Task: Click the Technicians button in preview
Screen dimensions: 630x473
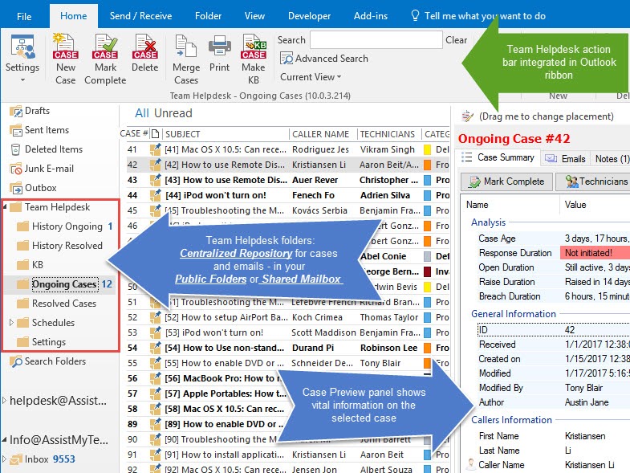Action: (x=593, y=181)
